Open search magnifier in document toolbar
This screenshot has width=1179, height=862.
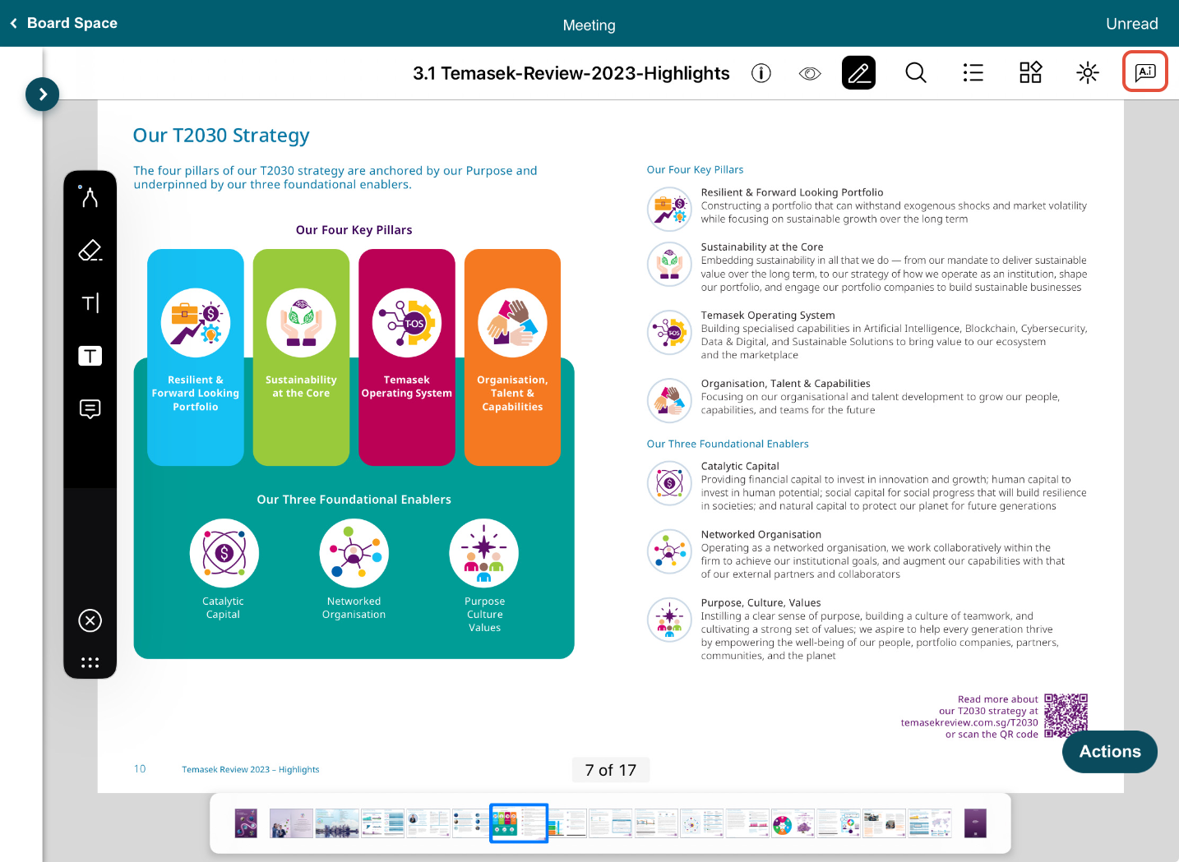(916, 73)
